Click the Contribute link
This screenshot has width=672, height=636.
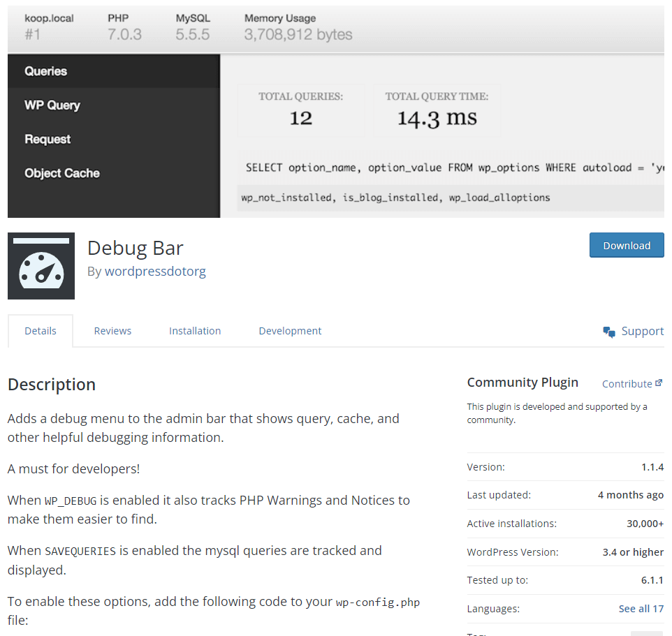(627, 383)
